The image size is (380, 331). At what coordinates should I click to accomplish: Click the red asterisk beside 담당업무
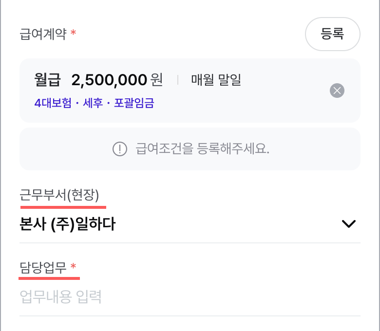click(x=73, y=266)
